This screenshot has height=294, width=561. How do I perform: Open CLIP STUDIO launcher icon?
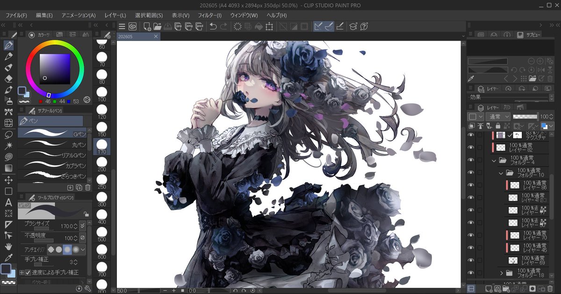[132, 27]
